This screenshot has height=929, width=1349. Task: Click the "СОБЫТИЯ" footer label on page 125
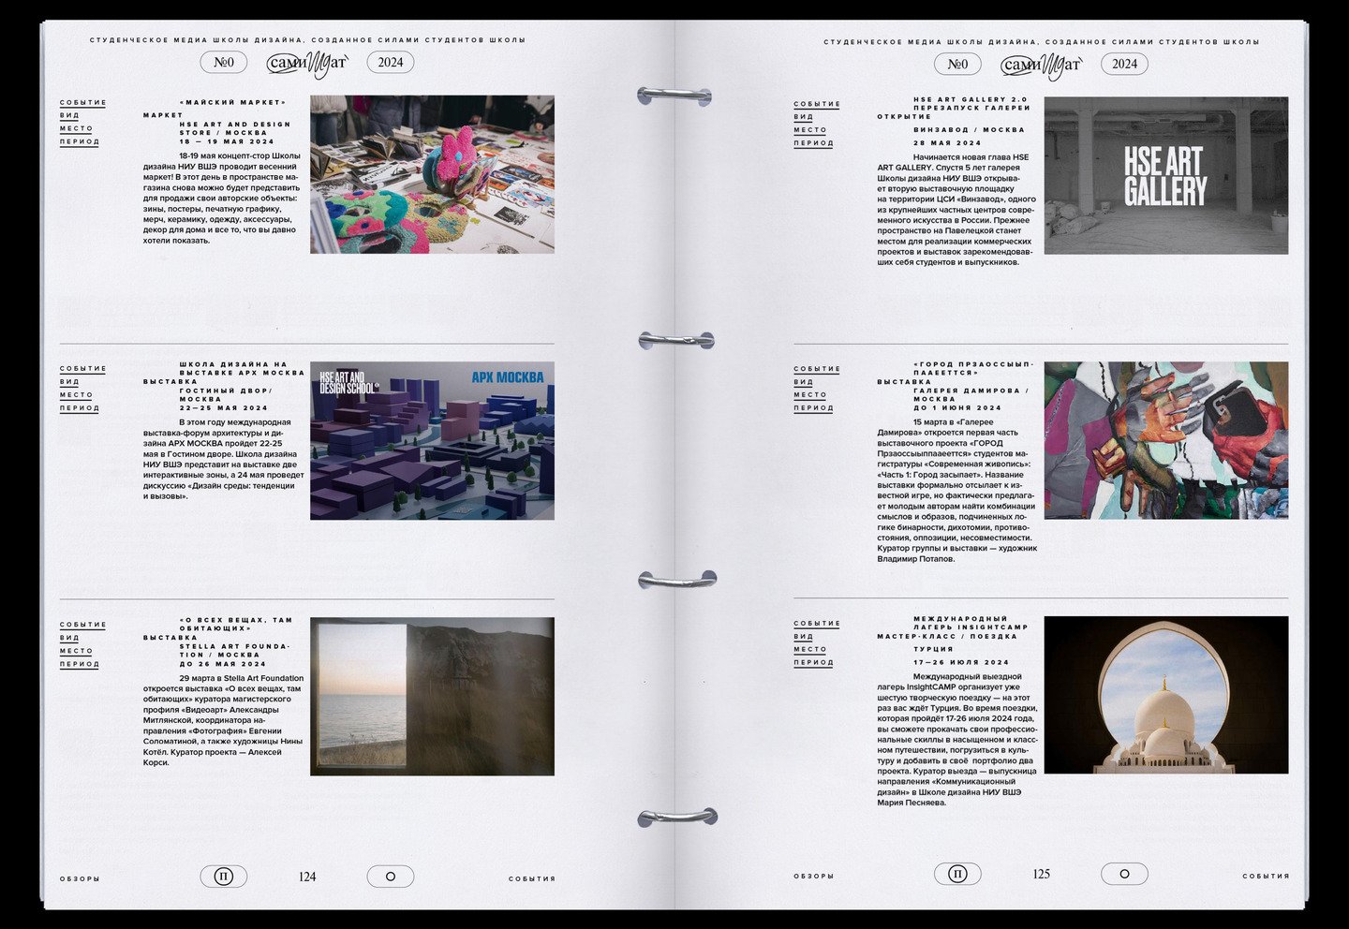pyautogui.click(x=1266, y=877)
